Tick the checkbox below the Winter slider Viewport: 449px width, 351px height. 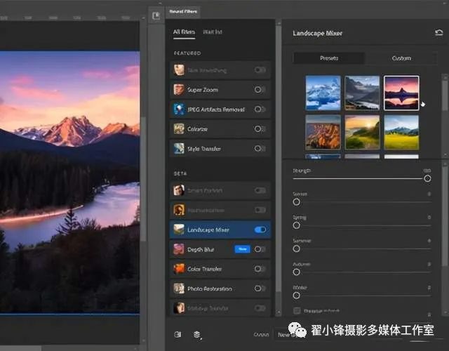pyautogui.click(x=297, y=310)
